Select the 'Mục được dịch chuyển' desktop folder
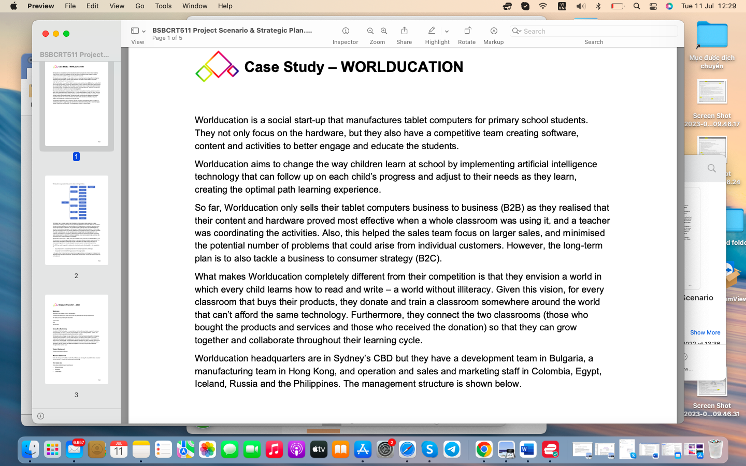The width and height of the screenshot is (746, 466). [712, 45]
